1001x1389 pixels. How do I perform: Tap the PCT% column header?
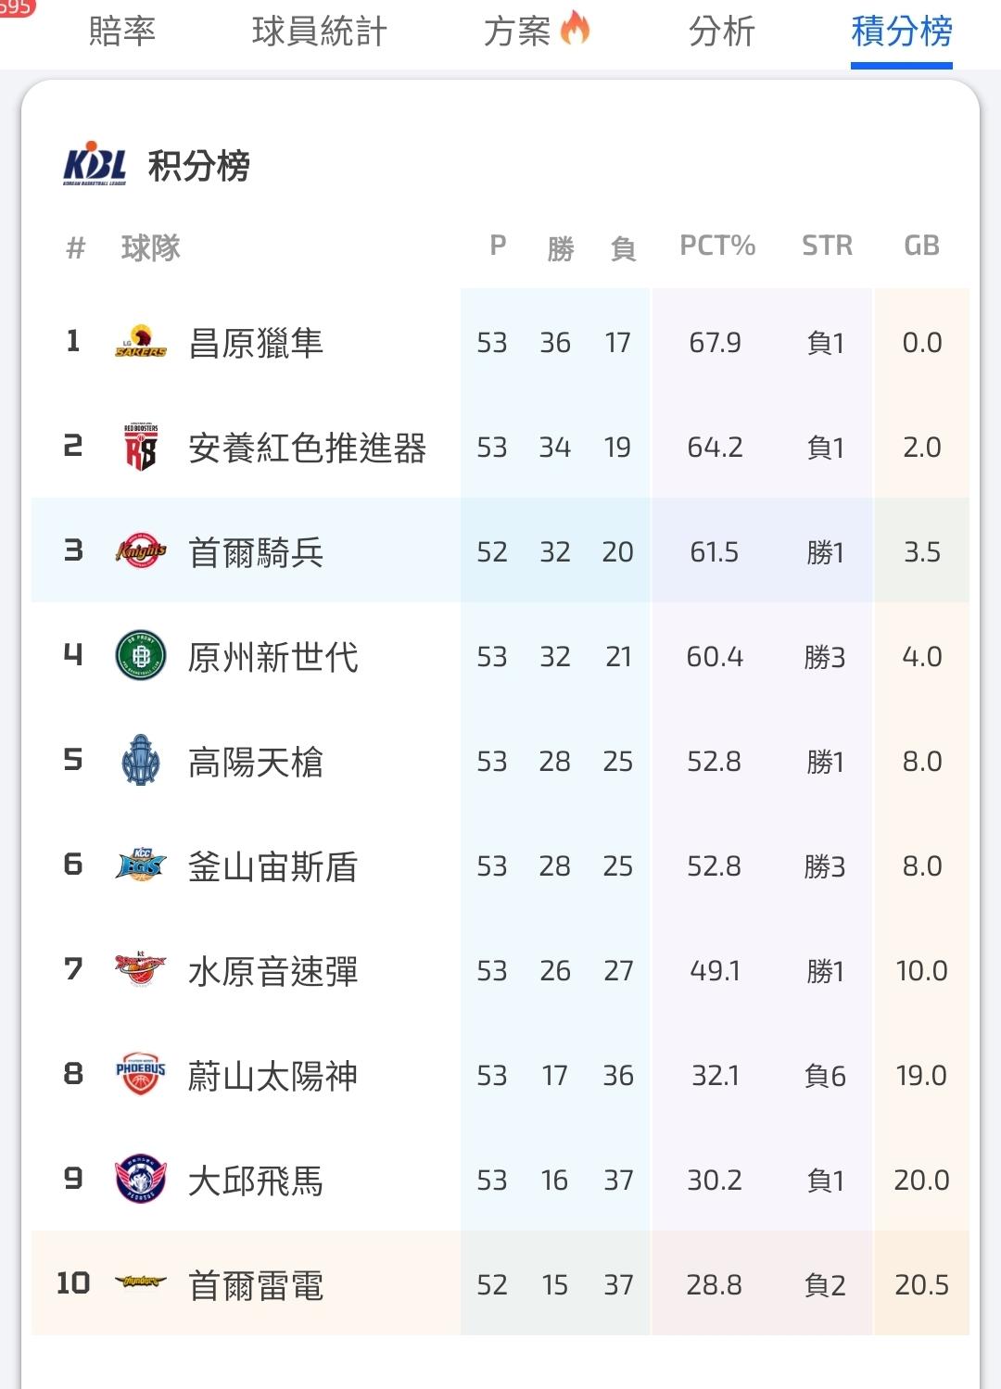(x=717, y=246)
